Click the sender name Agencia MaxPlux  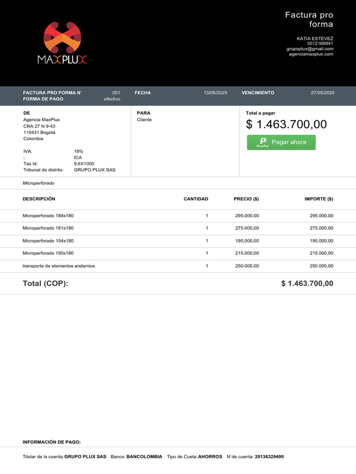click(x=41, y=120)
